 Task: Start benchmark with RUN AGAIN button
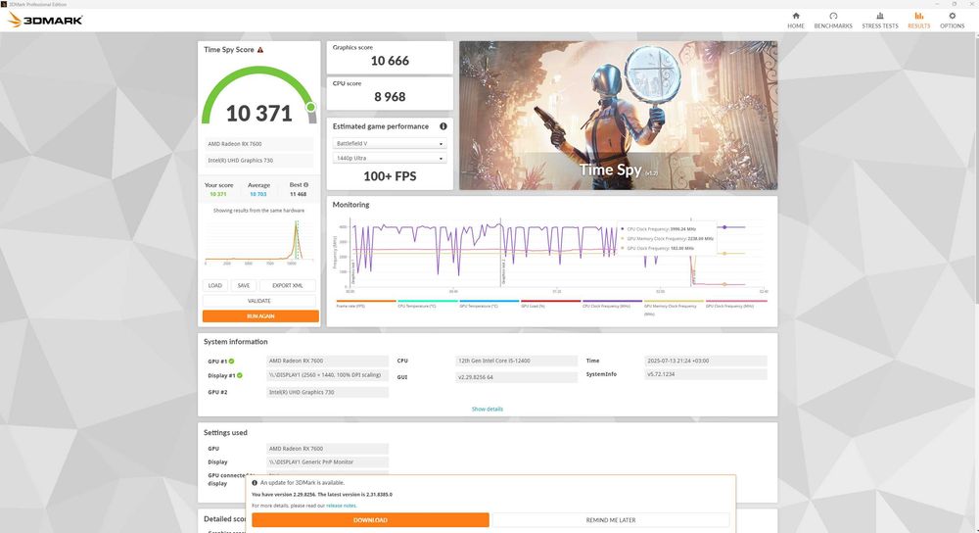[260, 316]
